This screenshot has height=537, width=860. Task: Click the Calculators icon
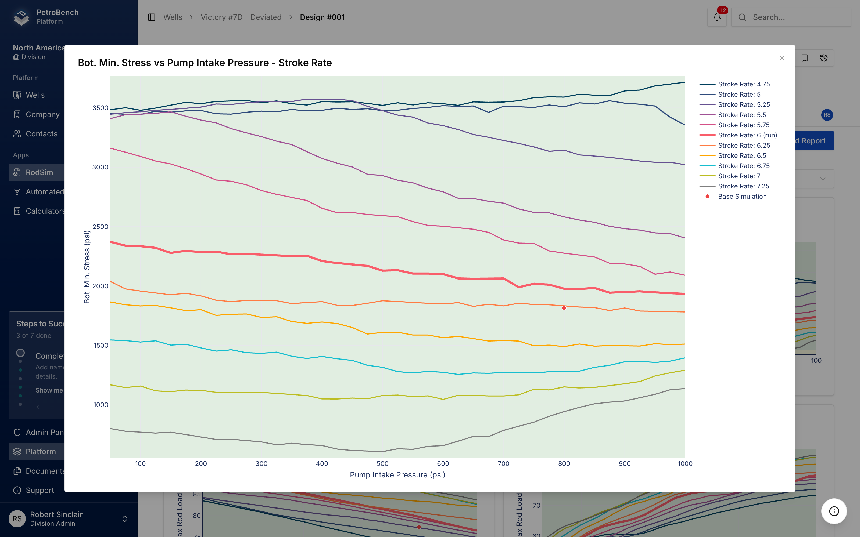[17, 211]
